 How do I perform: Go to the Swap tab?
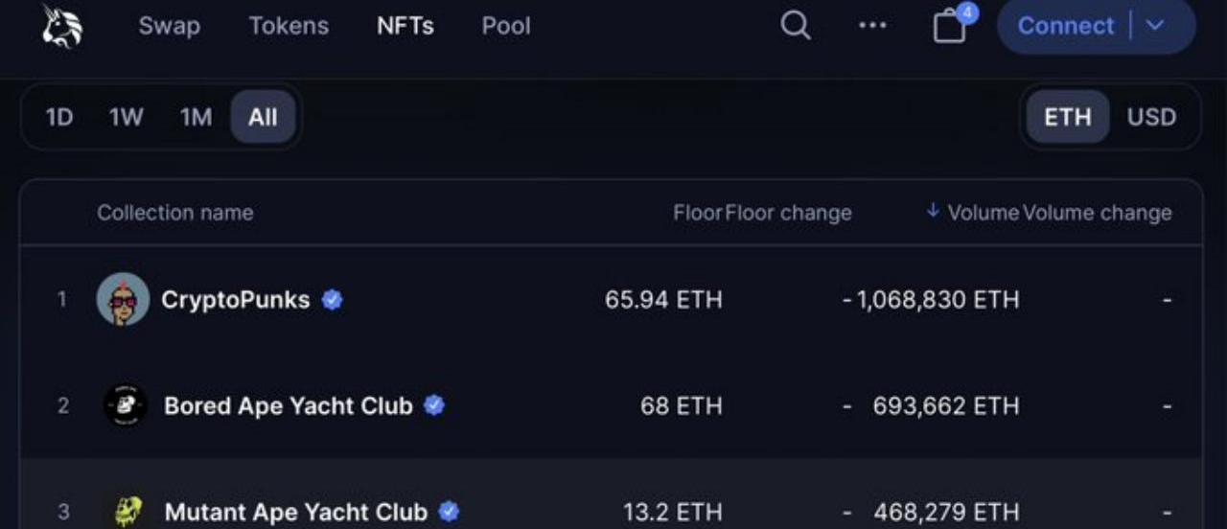click(x=169, y=26)
